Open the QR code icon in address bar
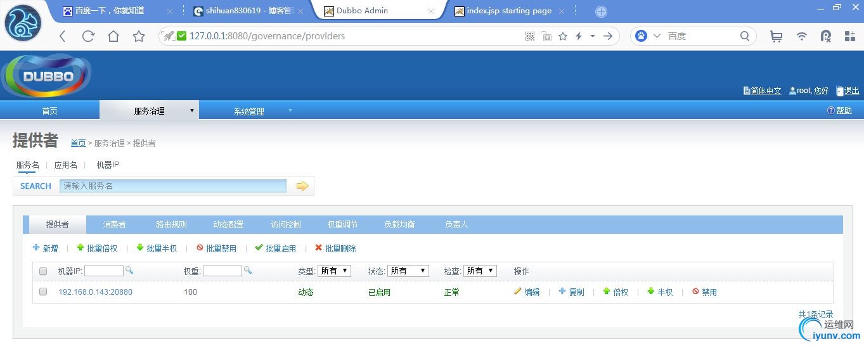864x346 pixels. (530, 36)
